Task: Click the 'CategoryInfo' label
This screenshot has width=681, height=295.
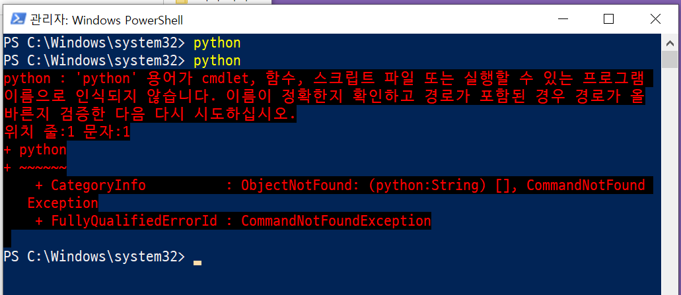Action: pyautogui.click(x=98, y=185)
